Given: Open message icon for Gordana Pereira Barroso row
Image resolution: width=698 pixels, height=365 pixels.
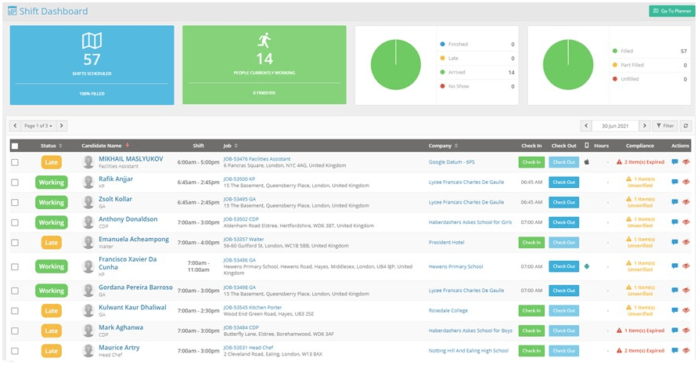Looking at the screenshot, I should [x=675, y=290].
